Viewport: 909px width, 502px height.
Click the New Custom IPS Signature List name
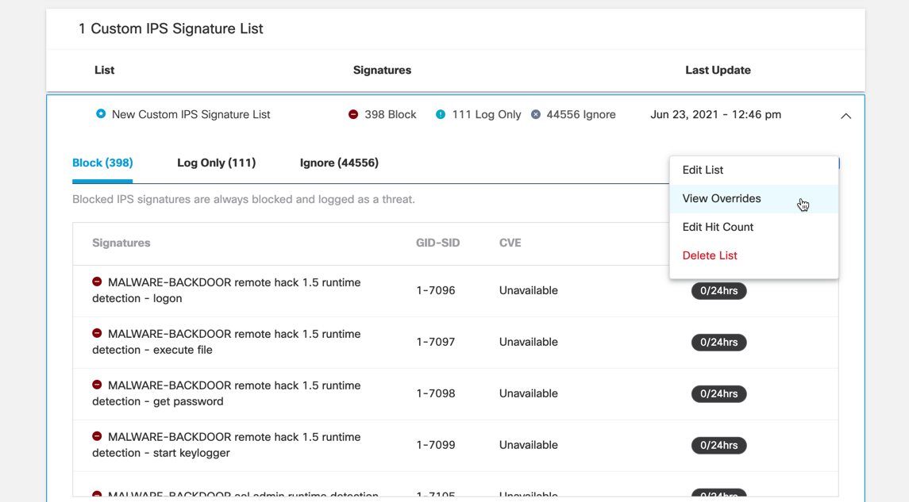(x=191, y=115)
